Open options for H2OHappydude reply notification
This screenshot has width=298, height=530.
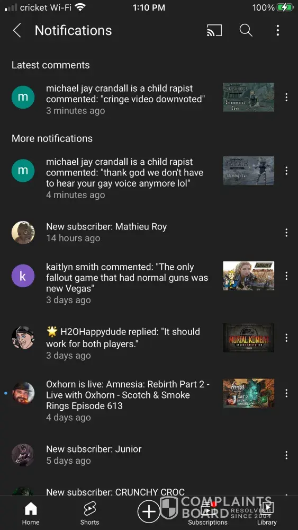point(286,338)
